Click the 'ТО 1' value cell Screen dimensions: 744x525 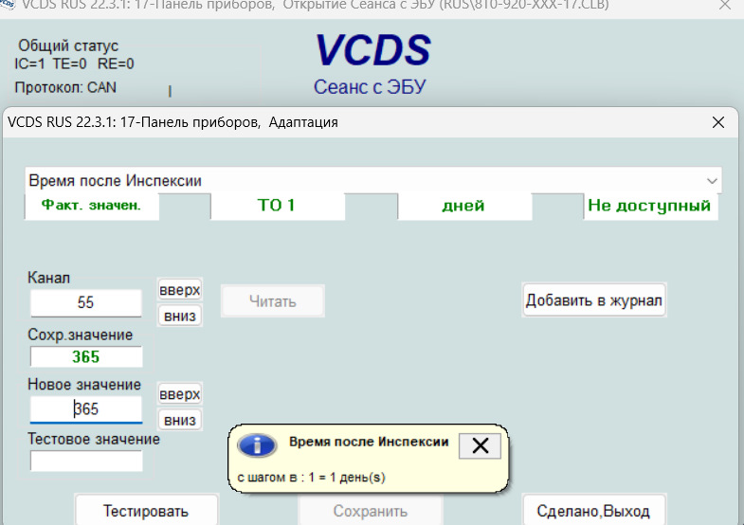pyautogui.click(x=277, y=206)
